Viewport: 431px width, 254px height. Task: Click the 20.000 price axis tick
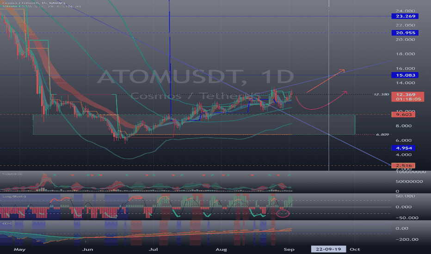click(405, 40)
